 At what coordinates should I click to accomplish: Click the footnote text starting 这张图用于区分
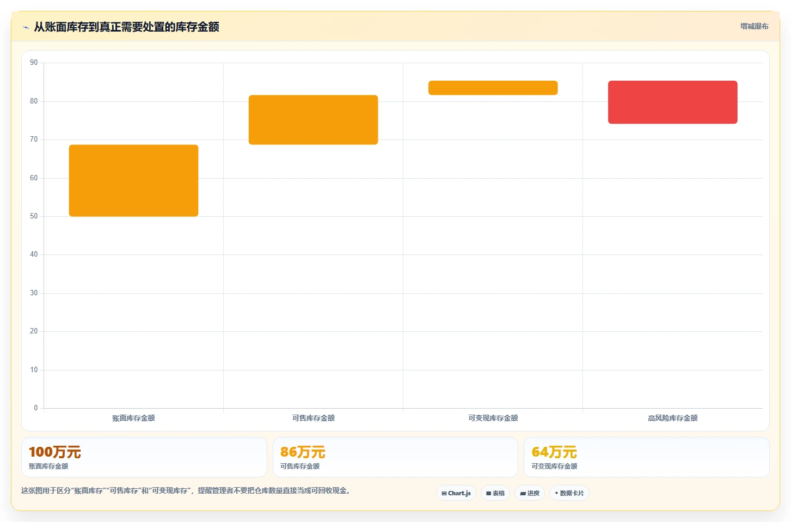[187, 490]
